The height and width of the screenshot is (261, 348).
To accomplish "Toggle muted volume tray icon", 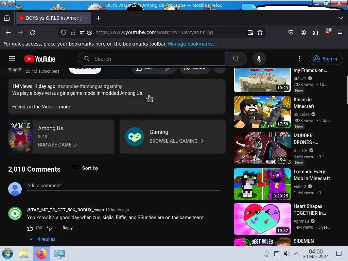I will pyautogui.click(x=286, y=254).
